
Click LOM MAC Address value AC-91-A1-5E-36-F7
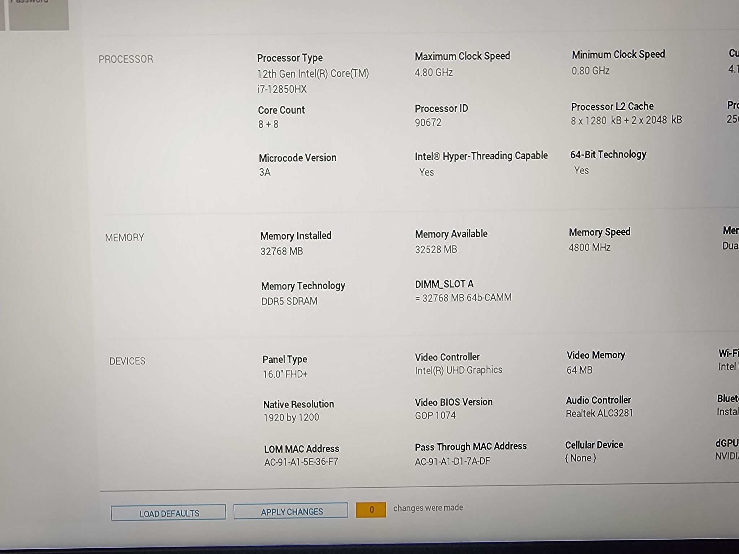301,462
